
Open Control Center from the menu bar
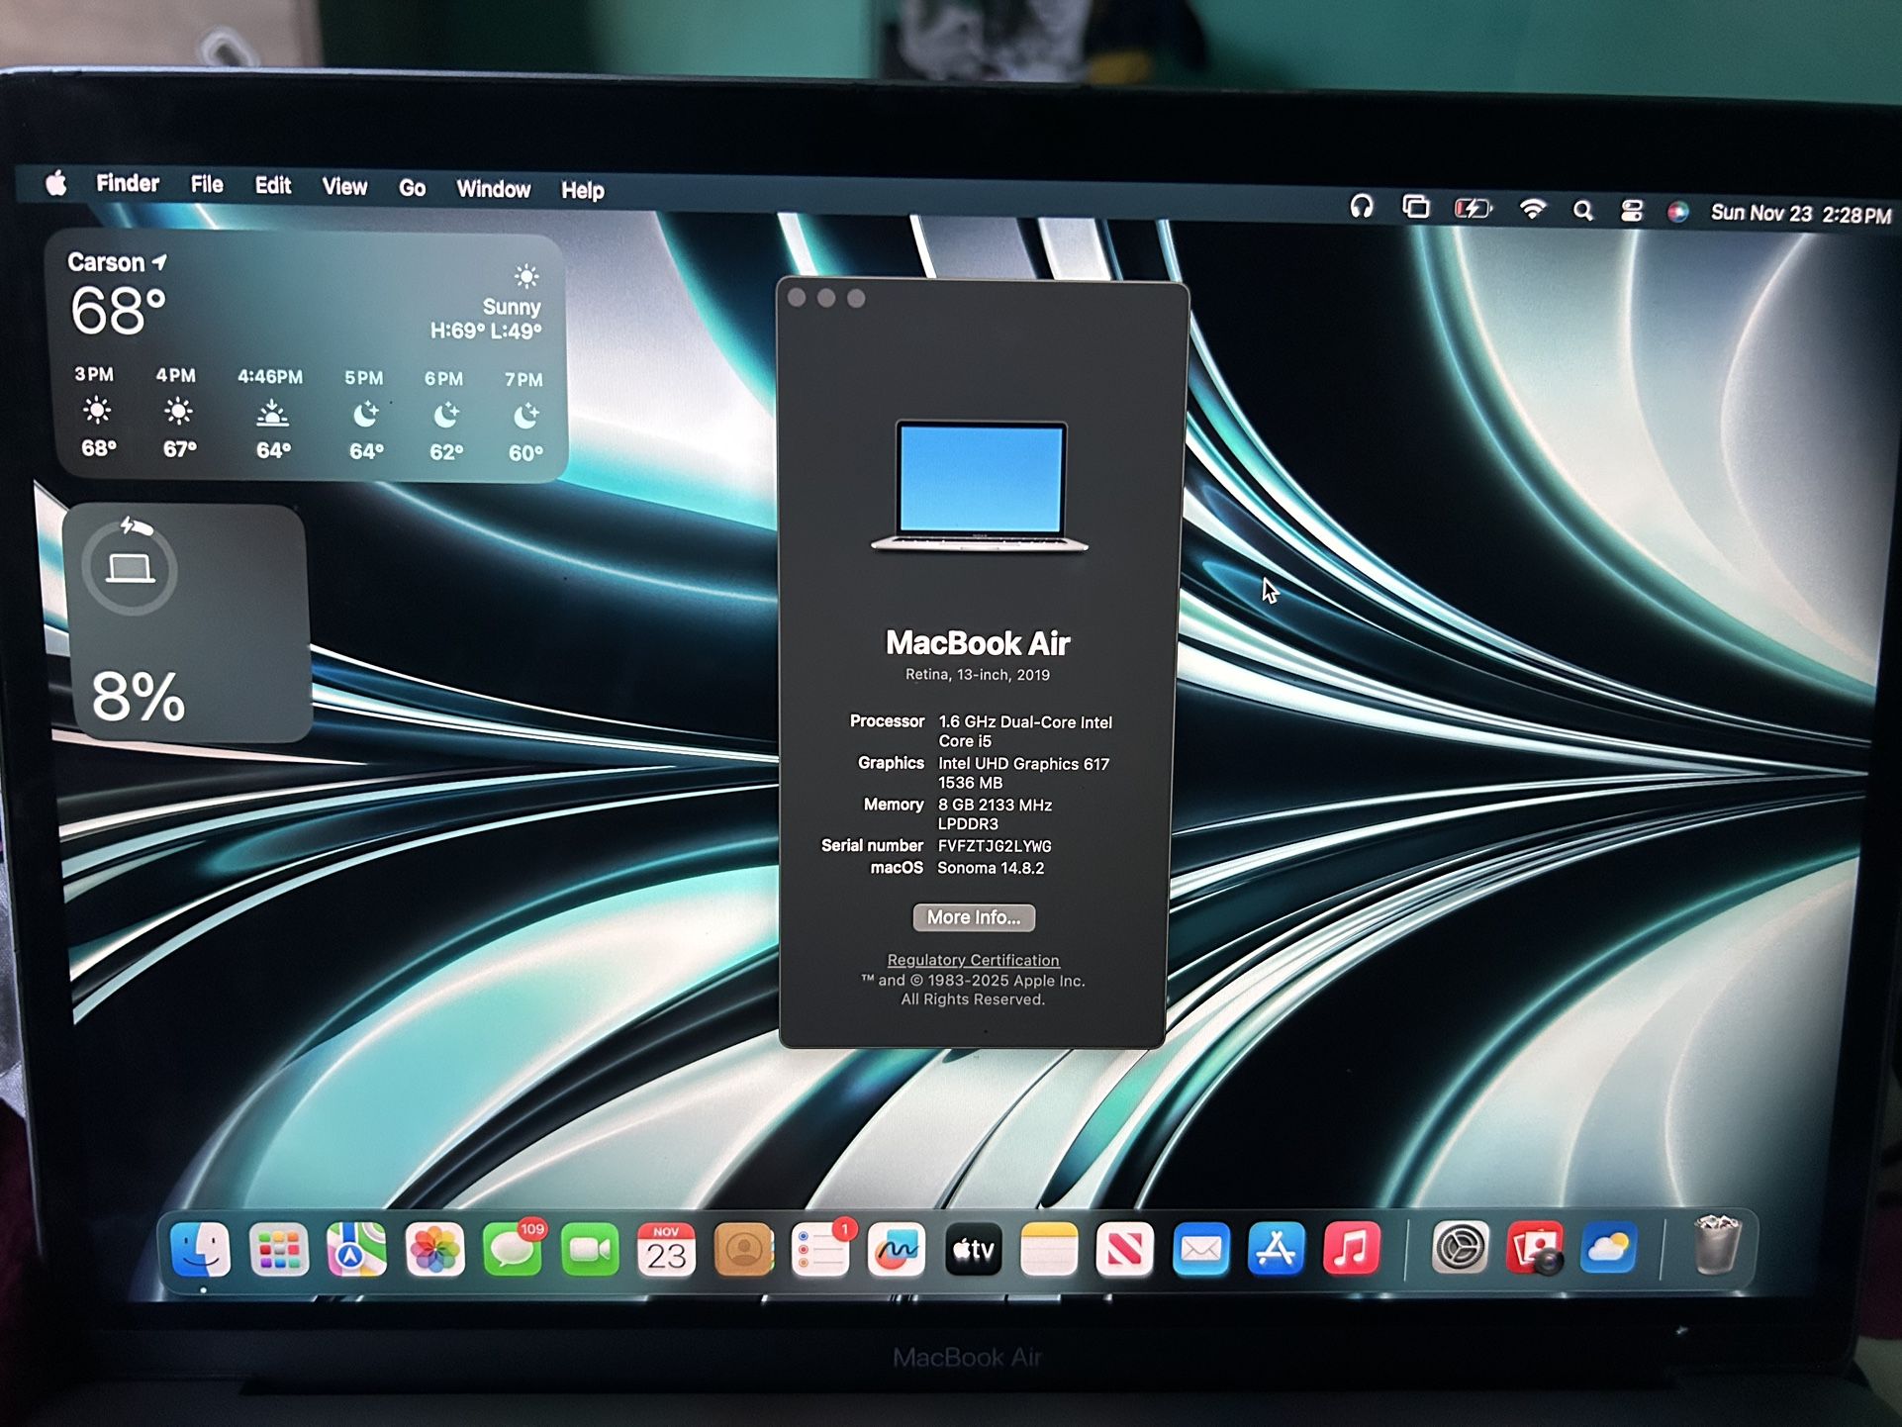click(x=1632, y=210)
